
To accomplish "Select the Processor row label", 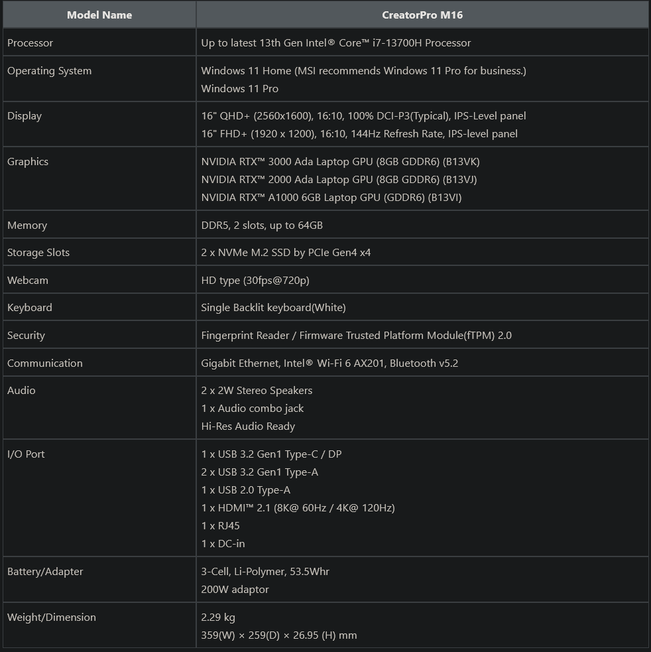I will 30,43.
